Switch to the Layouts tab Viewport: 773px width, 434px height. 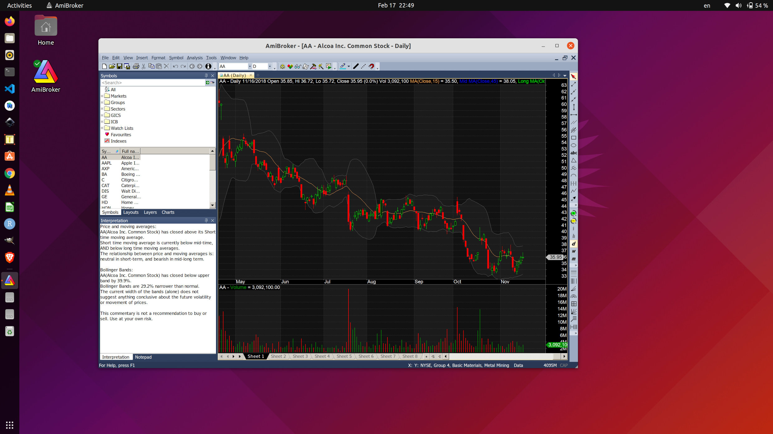pyautogui.click(x=131, y=212)
